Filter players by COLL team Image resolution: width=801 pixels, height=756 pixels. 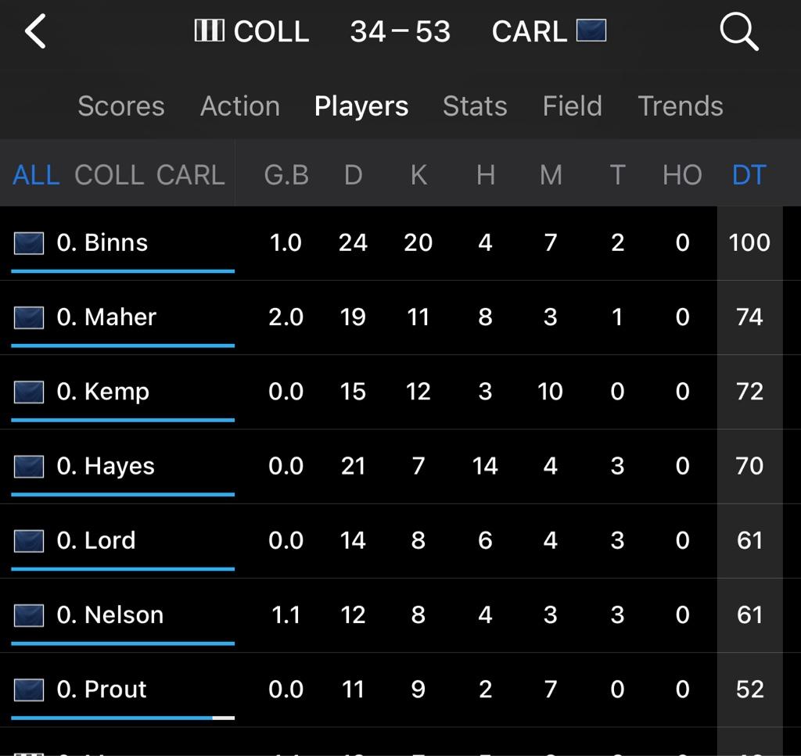coord(109,175)
